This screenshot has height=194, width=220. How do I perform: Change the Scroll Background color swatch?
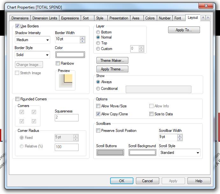(142, 153)
